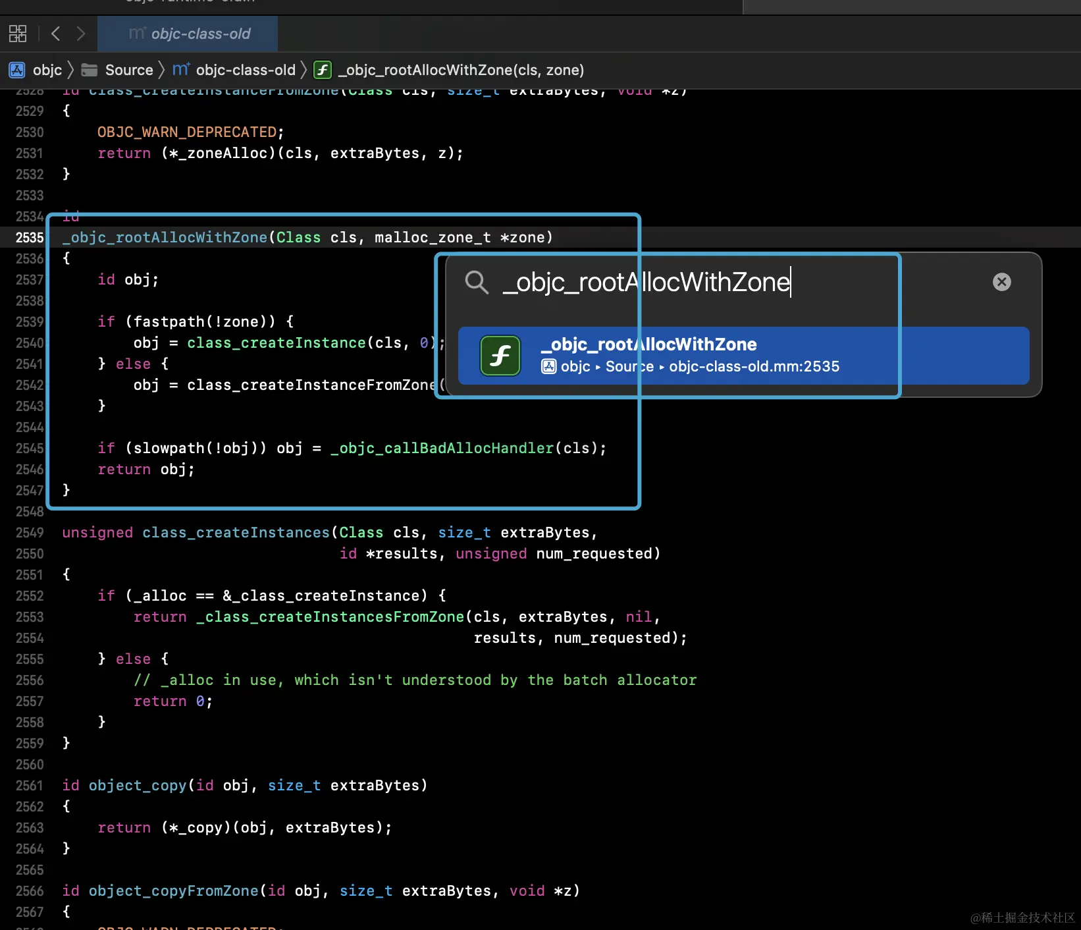Click the function icon in the breadcrumb bar
This screenshot has height=930, width=1081.
pos(323,70)
